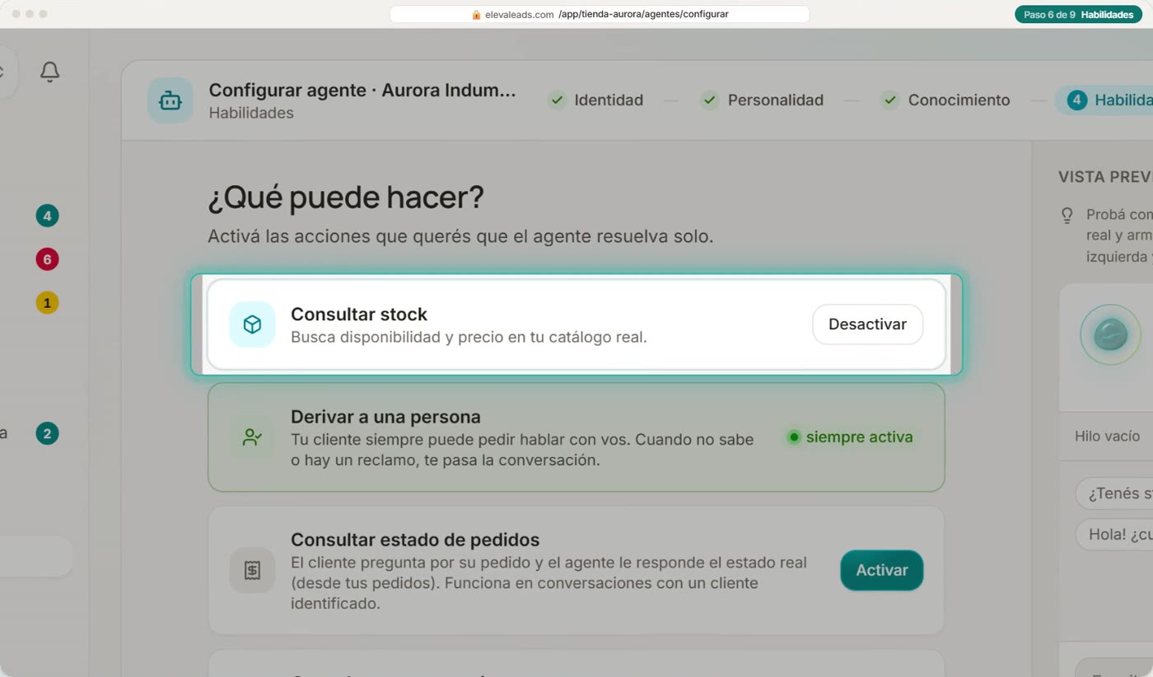Click the sidebar badge showing 2
The image size is (1153, 677).
[47, 434]
